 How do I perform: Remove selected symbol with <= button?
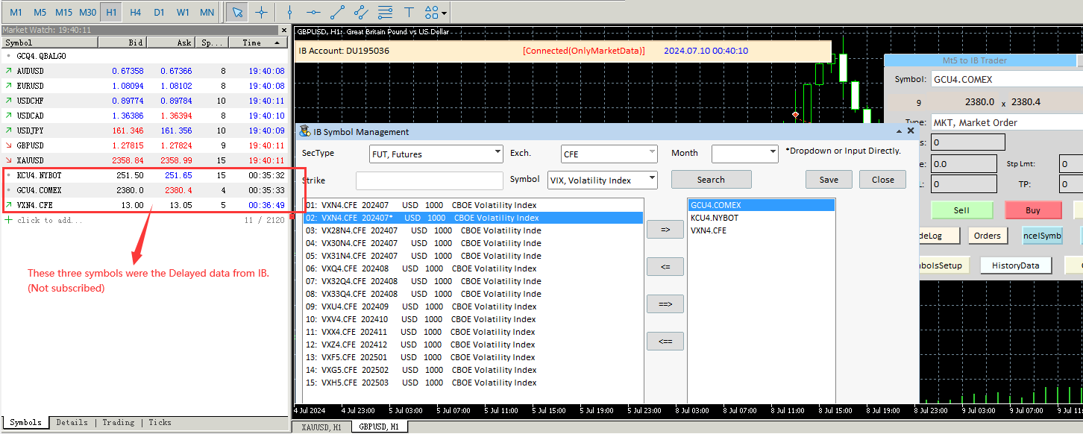point(665,267)
